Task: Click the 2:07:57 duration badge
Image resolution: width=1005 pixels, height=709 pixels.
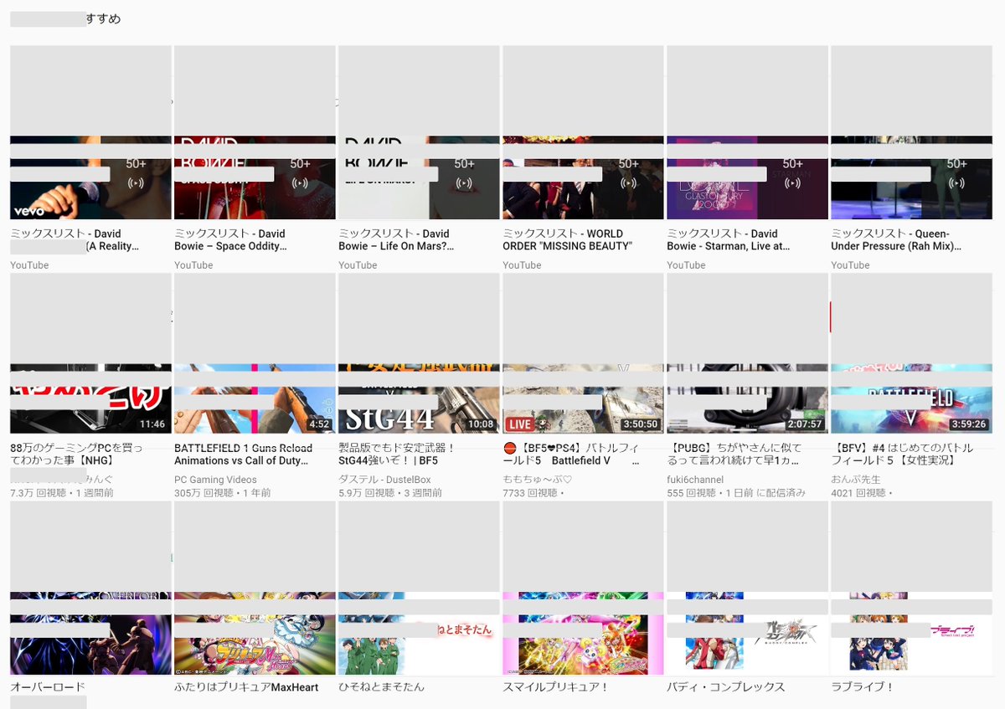Action: click(x=804, y=424)
